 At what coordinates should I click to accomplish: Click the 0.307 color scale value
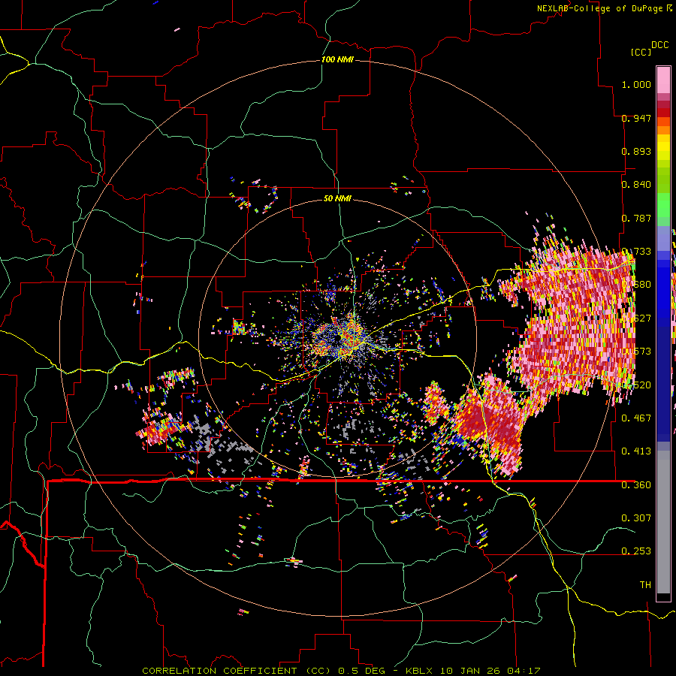point(636,518)
